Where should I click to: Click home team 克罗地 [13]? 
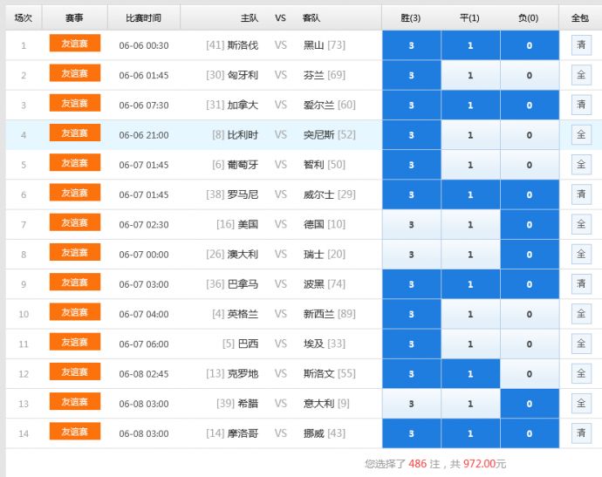(232, 373)
